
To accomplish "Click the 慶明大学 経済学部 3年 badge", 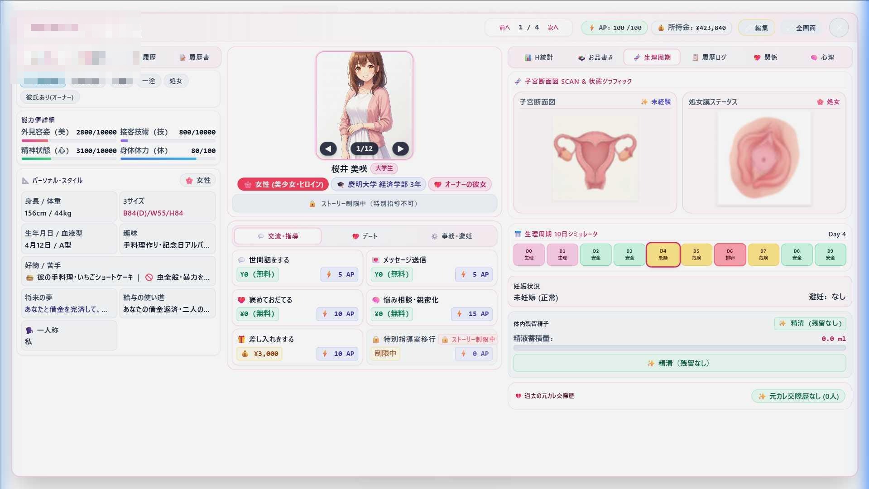I will click(379, 184).
